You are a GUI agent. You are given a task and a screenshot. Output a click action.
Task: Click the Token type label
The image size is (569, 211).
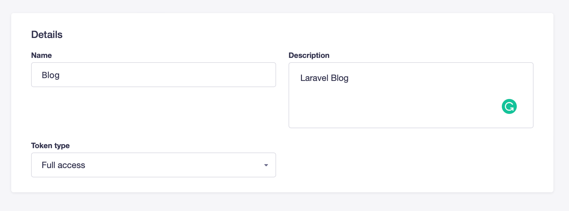50,146
